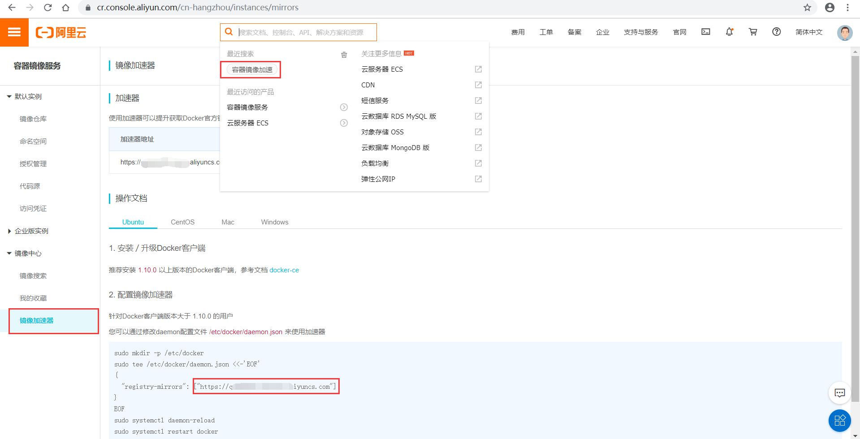Open the help question mark icon
860x439 pixels.
coord(777,32)
